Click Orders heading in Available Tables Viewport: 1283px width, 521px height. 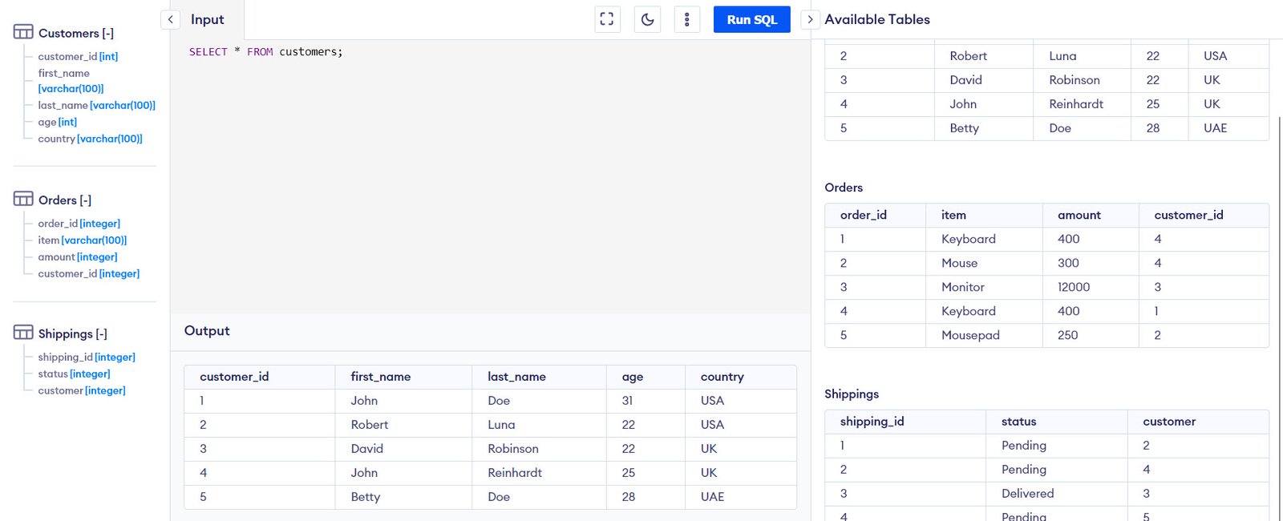pyautogui.click(x=844, y=188)
